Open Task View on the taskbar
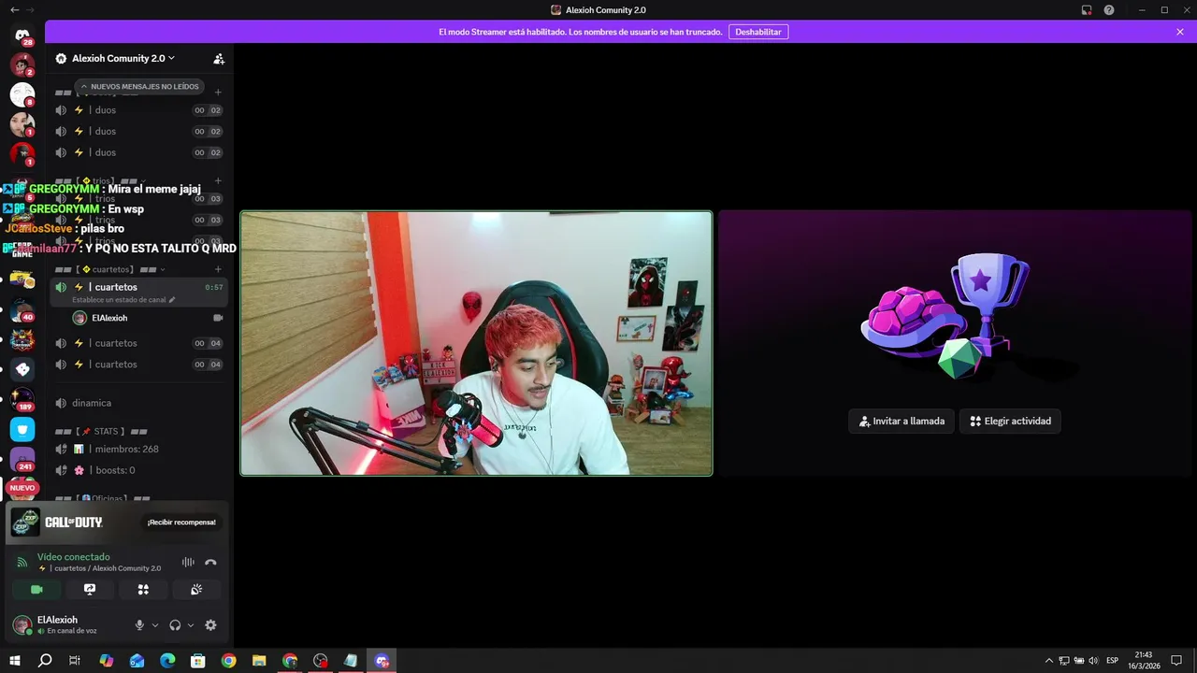 pyautogui.click(x=75, y=661)
